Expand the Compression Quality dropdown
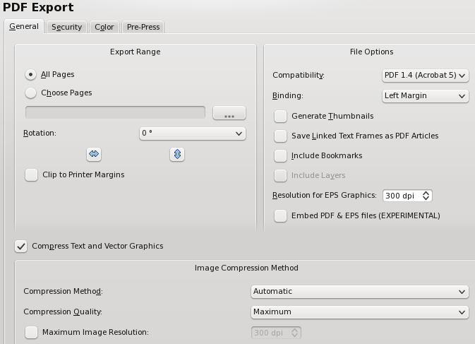475x344 pixels. point(359,312)
